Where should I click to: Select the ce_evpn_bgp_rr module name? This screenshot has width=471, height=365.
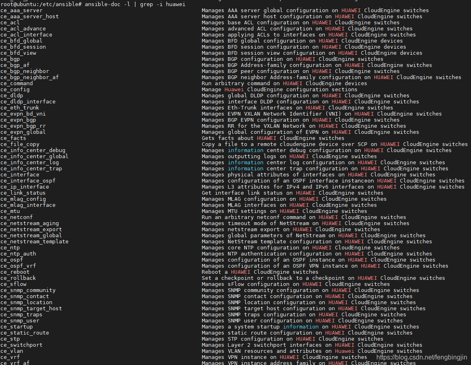click(x=23, y=126)
